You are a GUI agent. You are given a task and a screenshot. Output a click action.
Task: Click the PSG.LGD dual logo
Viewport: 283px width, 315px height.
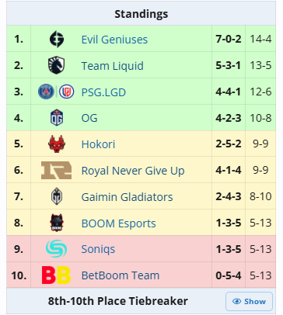tap(56, 92)
